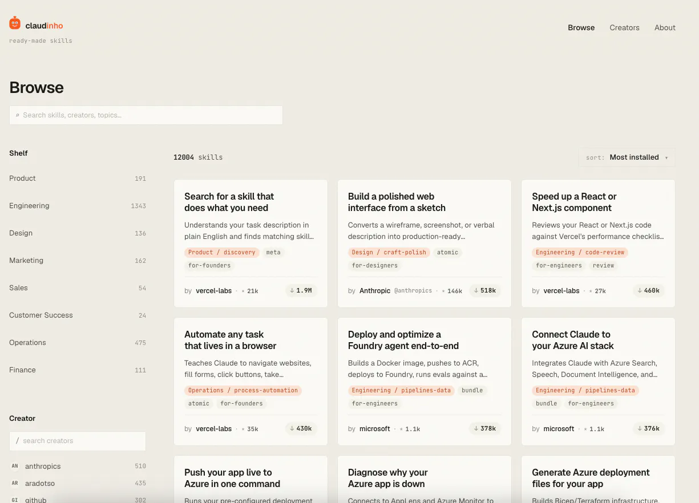Click the 'Operations / process-automation' tag
The height and width of the screenshot is (503, 699).
tap(243, 390)
